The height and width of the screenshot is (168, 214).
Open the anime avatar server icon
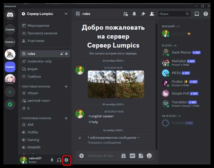pyautogui.click(x=10, y=79)
